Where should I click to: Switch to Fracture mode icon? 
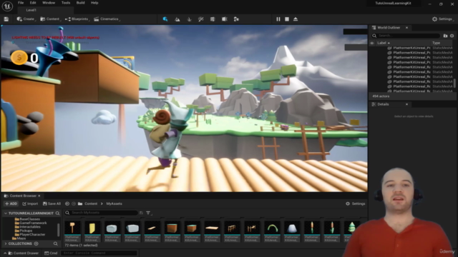point(213,19)
